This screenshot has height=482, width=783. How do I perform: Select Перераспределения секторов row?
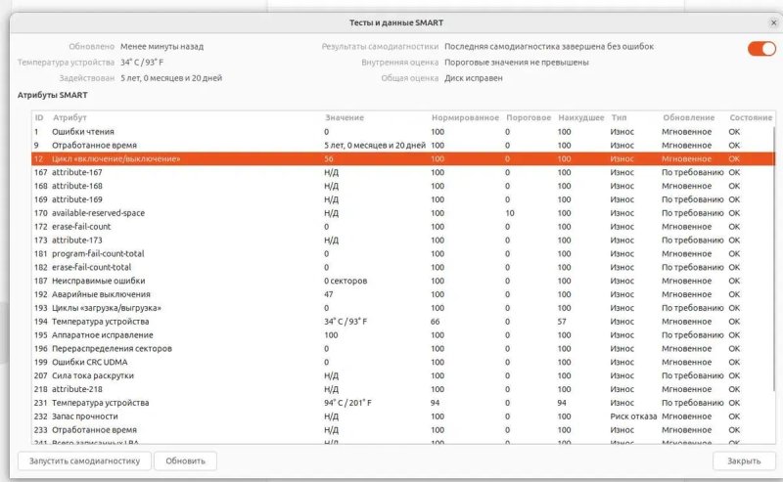pyautogui.click(x=403, y=348)
